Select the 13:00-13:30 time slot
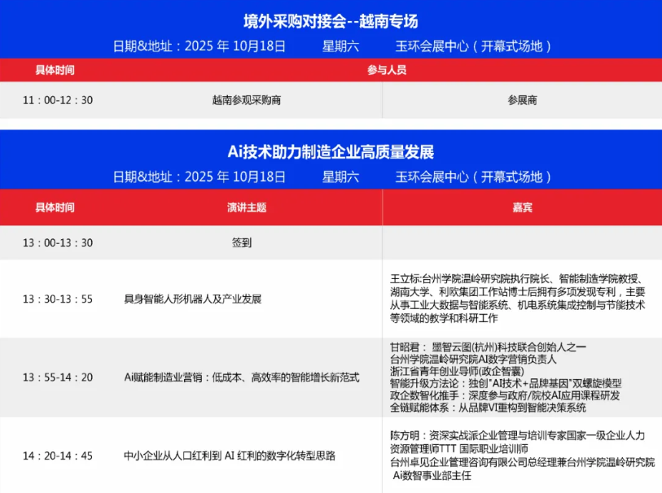The height and width of the screenshot is (493, 662). [58, 242]
